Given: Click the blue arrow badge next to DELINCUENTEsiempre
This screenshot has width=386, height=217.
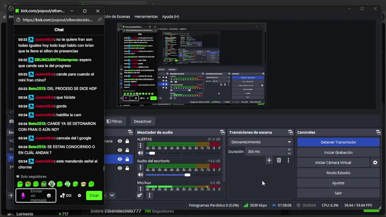Looking at the screenshot, I should 31,60.
